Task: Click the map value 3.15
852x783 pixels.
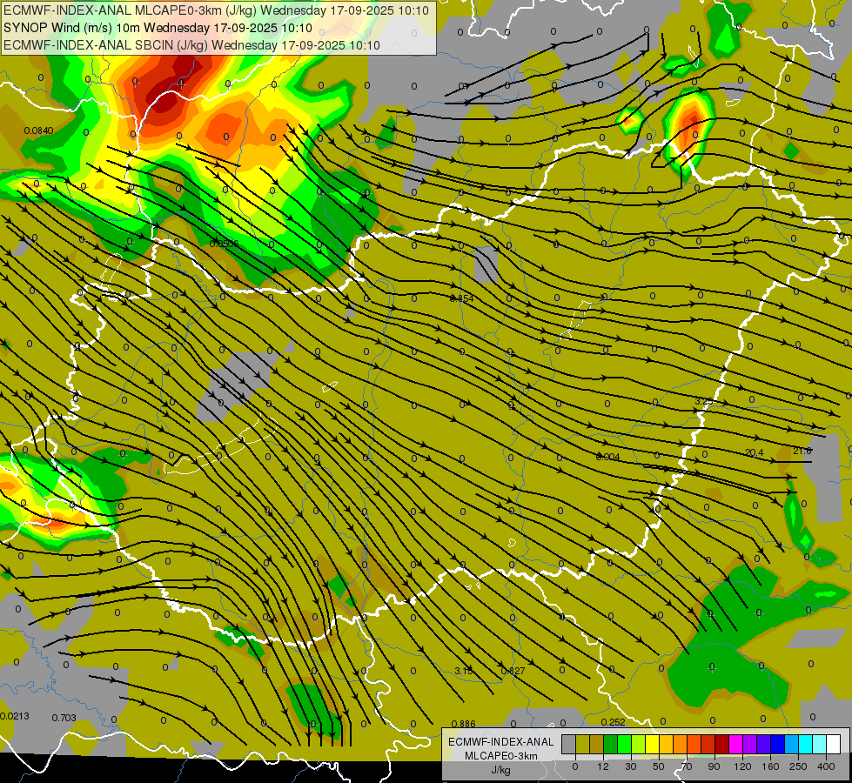Action: click(x=464, y=671)
